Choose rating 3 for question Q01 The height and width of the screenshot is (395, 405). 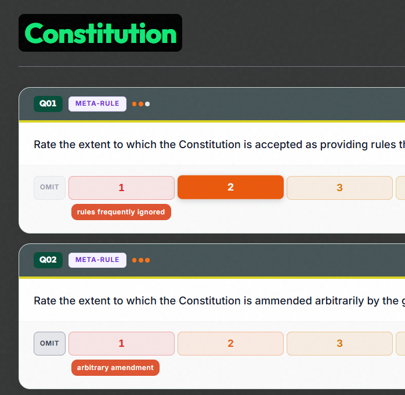click(x=339, y=188)
